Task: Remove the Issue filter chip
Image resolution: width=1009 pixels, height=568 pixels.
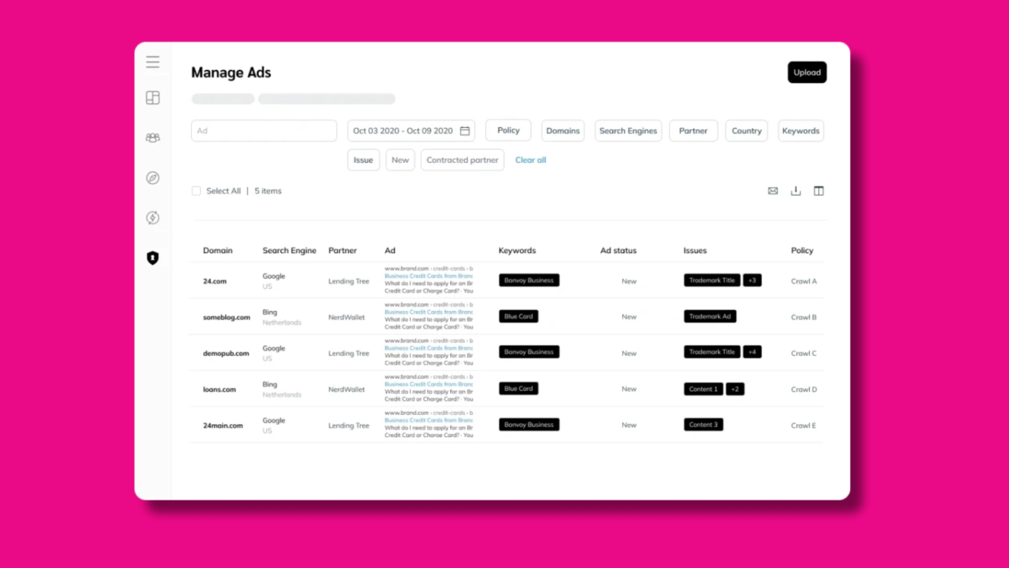Action: [x=363, y=159]
